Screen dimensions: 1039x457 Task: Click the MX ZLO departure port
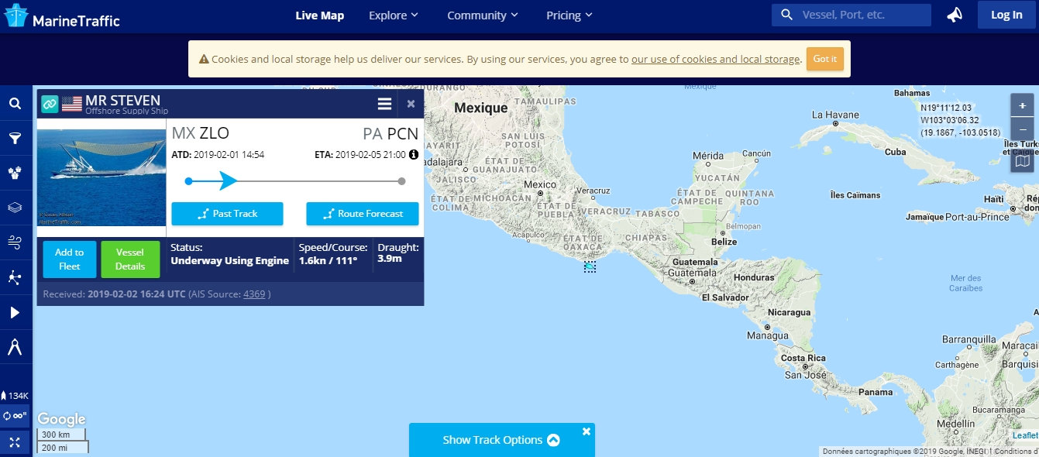tap(200, 132)
